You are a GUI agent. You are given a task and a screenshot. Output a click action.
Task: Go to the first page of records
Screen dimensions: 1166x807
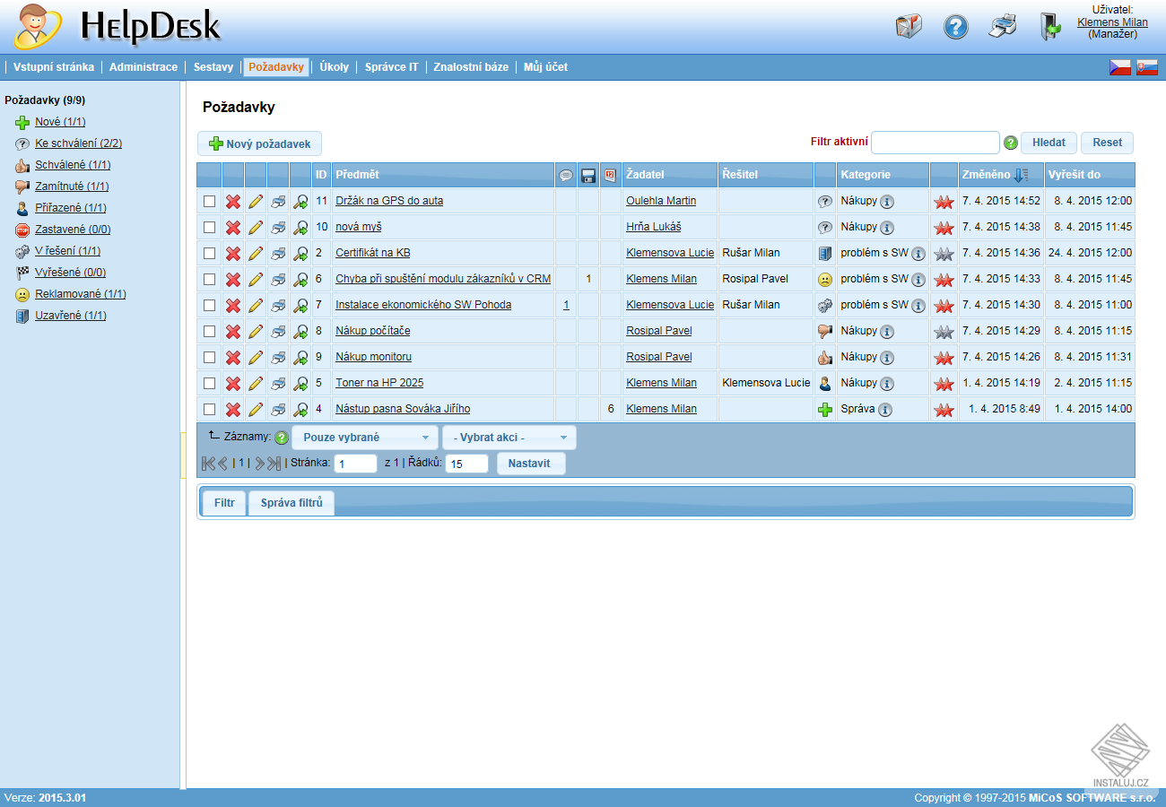pos(208,464)
